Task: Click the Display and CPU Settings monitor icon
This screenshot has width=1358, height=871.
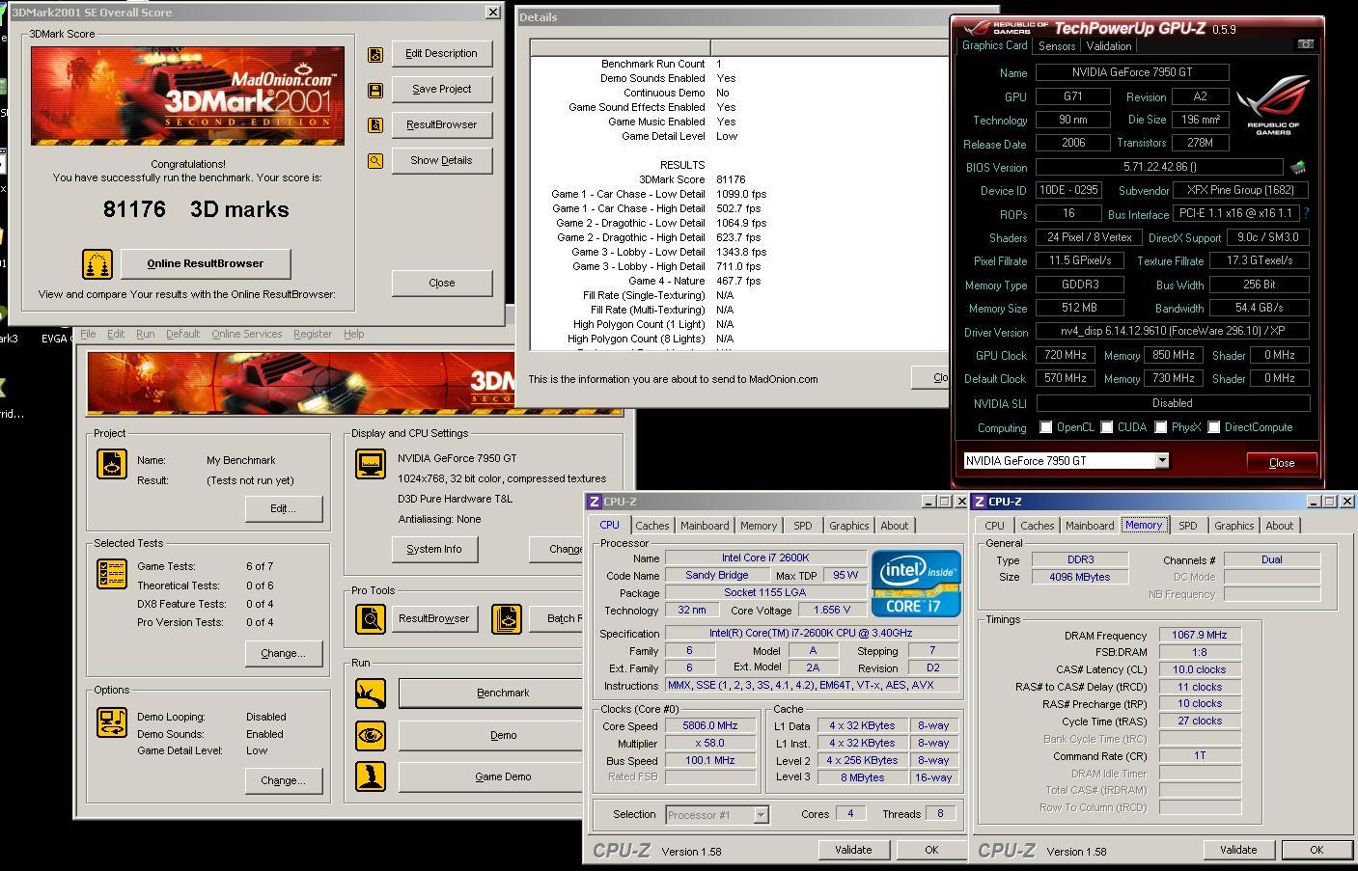Action: point(371,464)
